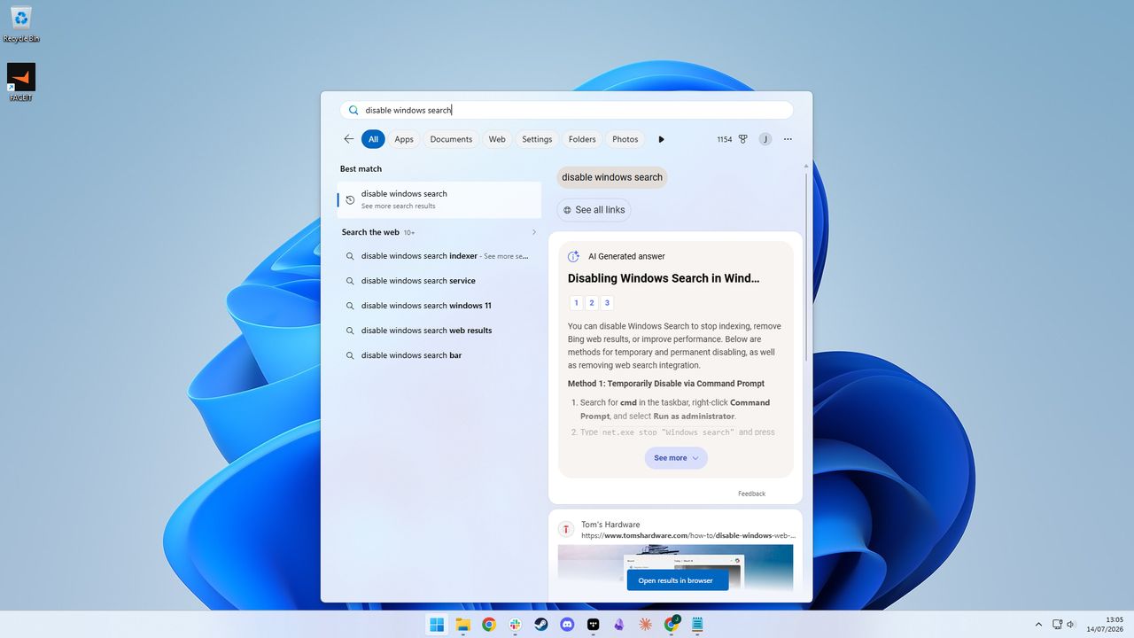
Task: Select suggestion 'disable windows search windows 11'
Action: [439, 306]
